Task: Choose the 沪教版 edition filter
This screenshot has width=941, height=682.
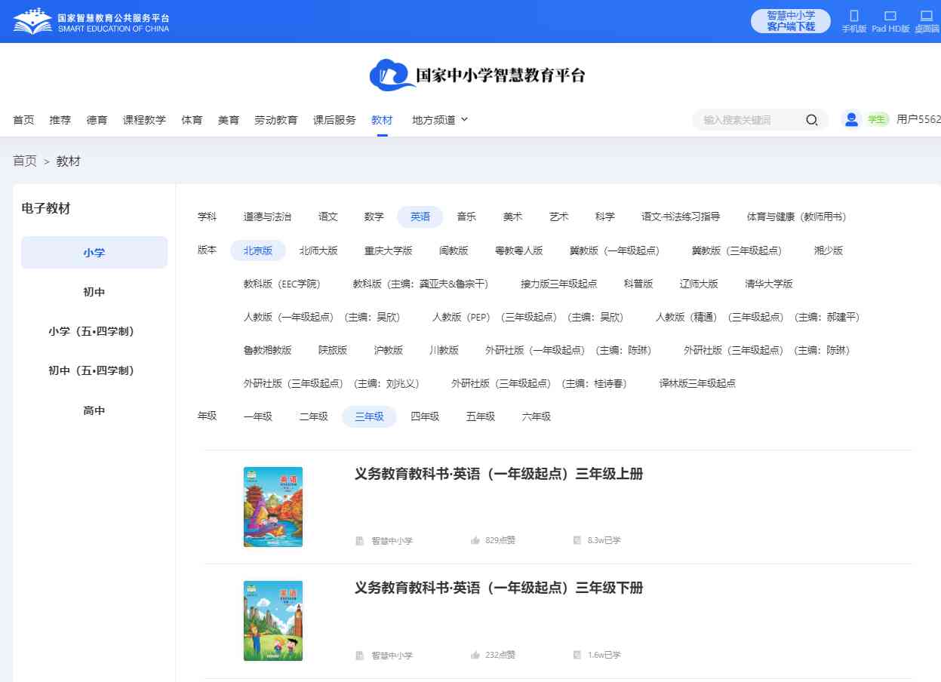Action: point(389,350)
